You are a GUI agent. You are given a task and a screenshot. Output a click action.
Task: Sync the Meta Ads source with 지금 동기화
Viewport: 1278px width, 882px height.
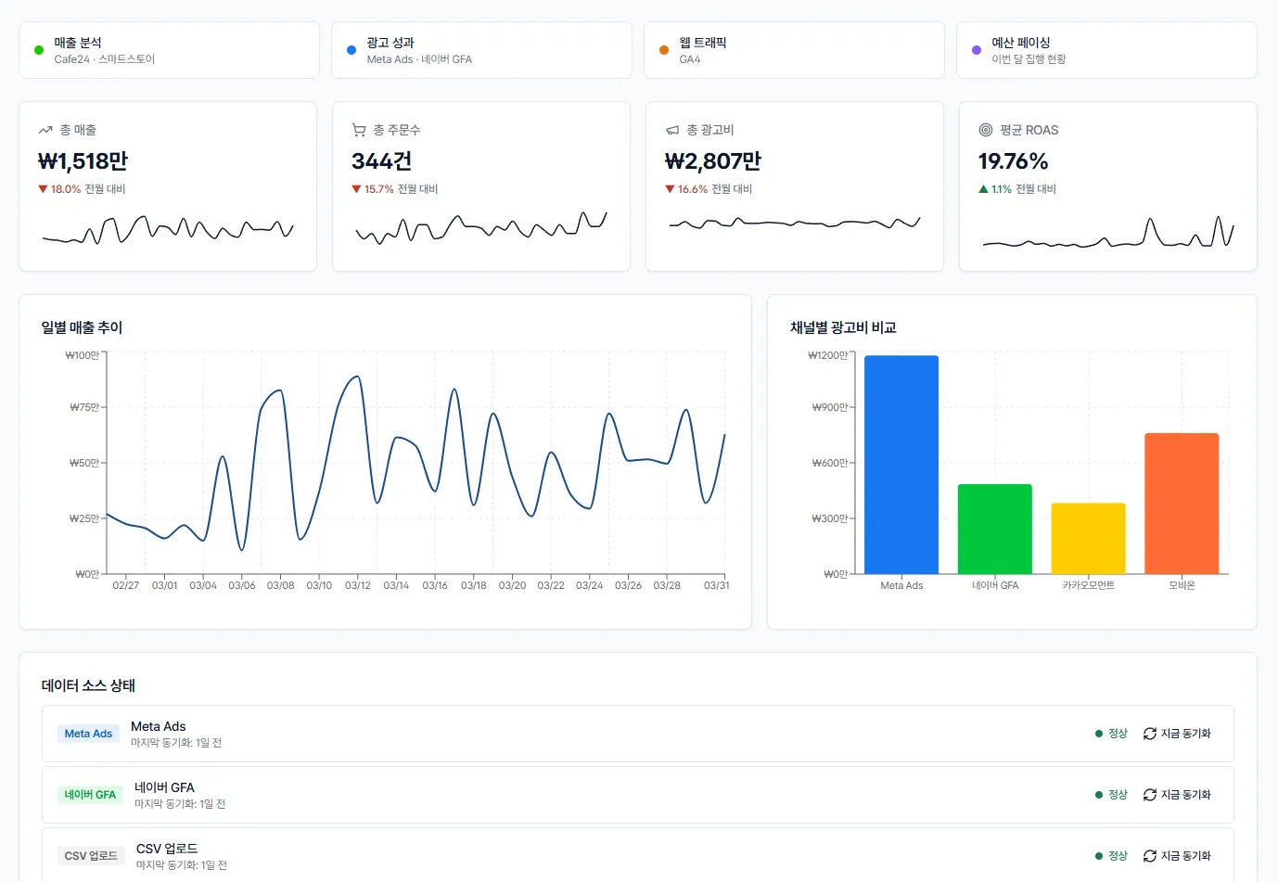[x=1177, y=734]
